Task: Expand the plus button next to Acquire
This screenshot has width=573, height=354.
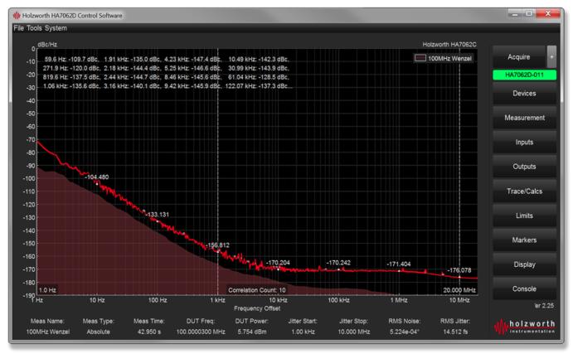Action: [551, 57]
